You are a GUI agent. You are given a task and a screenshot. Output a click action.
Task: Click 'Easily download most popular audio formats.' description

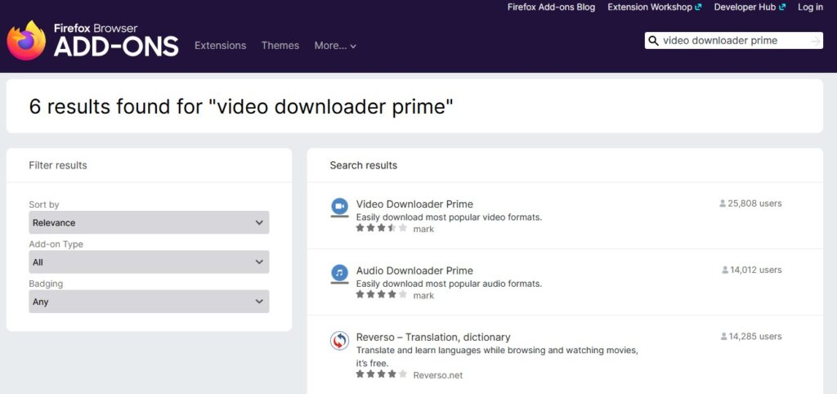449,284
